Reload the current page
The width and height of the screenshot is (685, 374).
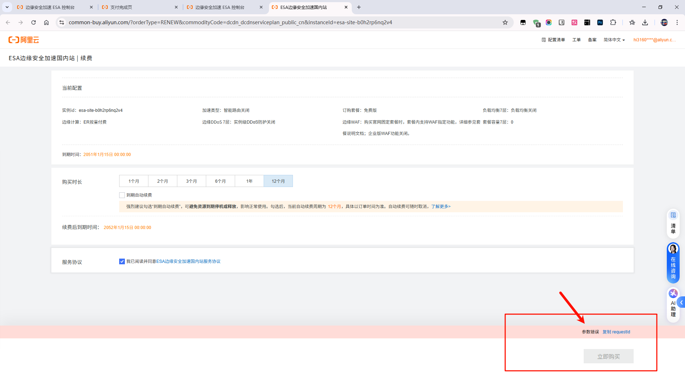pos(34,22)
